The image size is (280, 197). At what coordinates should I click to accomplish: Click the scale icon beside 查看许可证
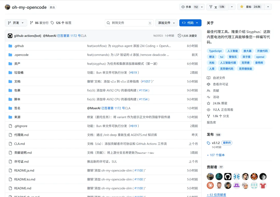pos(208,84)
